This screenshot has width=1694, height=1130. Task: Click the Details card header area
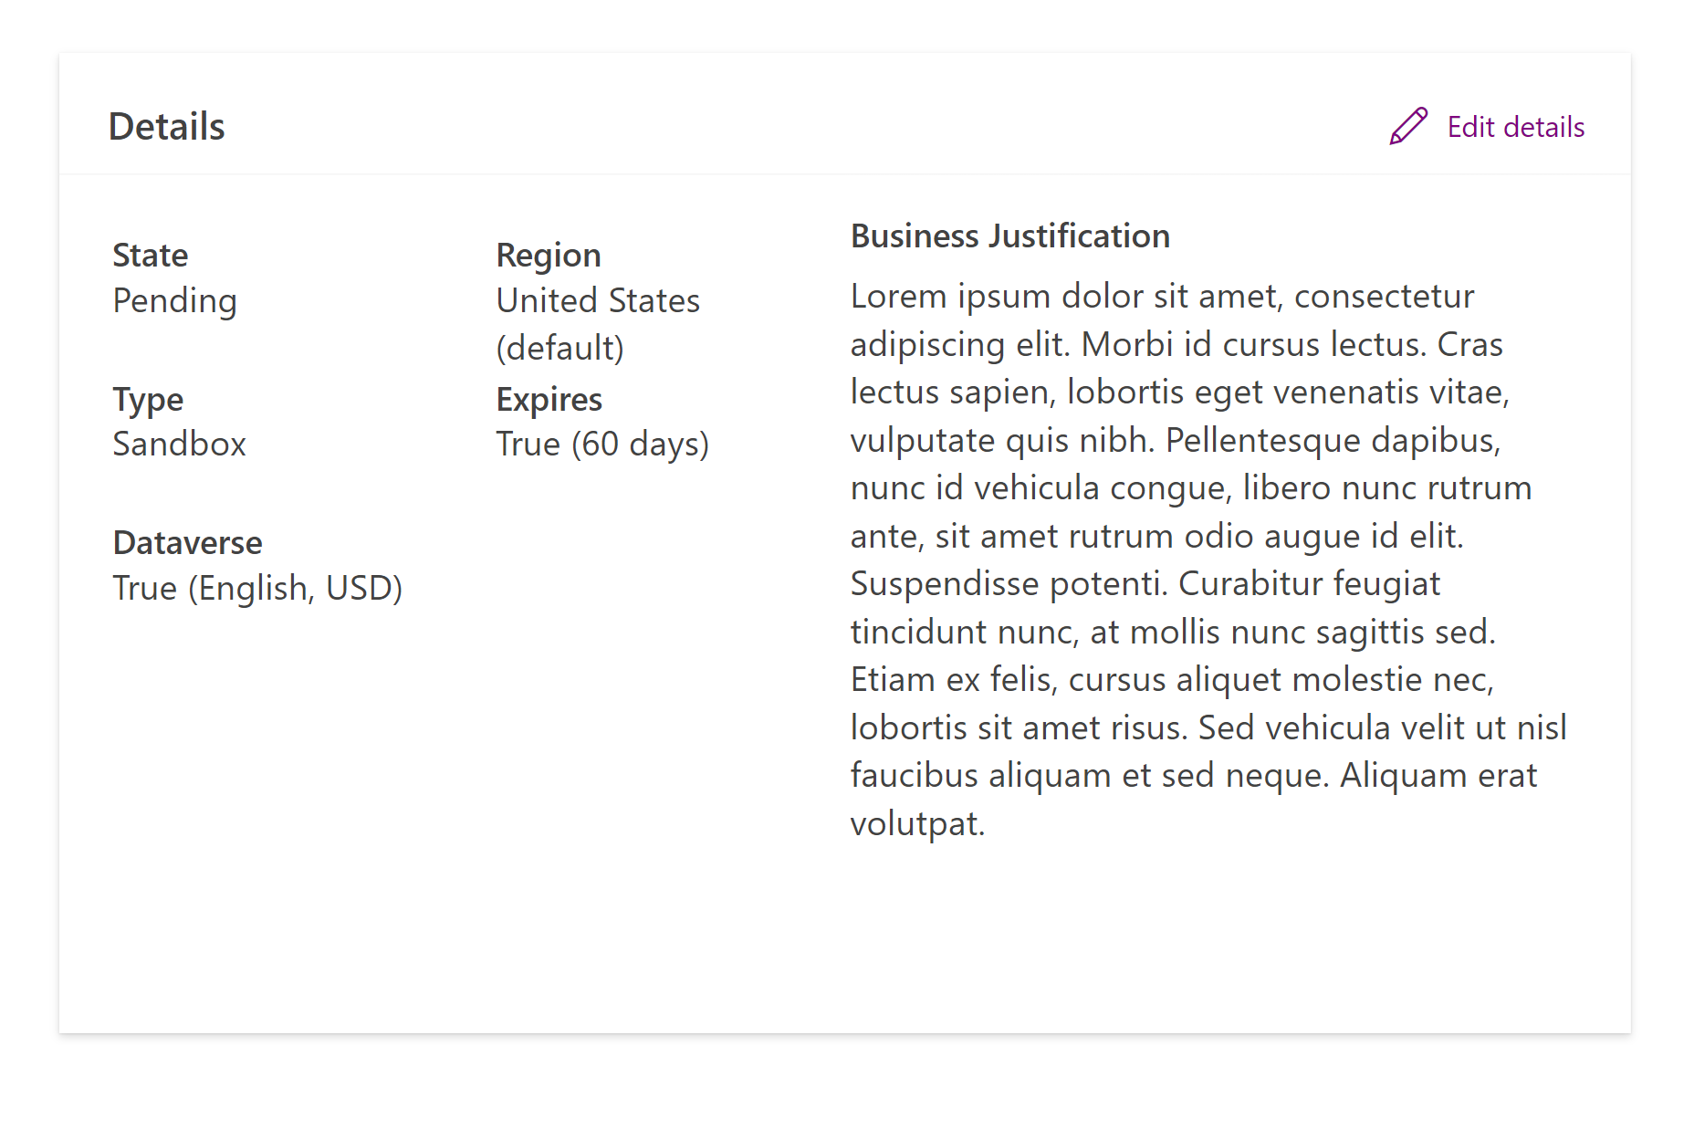coord(821,112)
